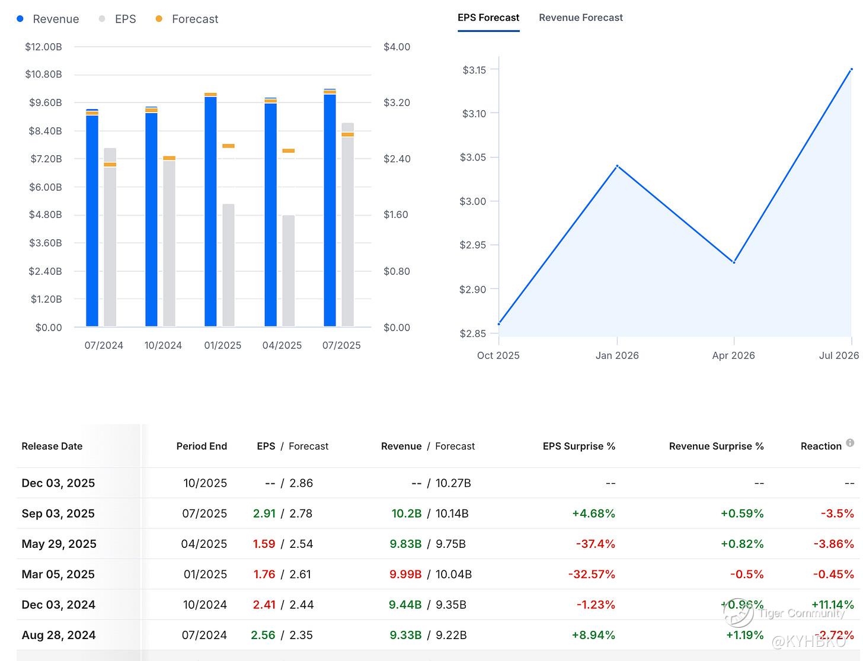Toggle EPS series via legend label

[x=125, y=19]
